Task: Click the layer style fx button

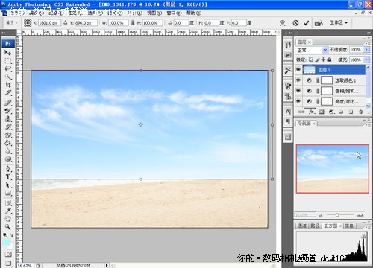Action: (312, 112)
